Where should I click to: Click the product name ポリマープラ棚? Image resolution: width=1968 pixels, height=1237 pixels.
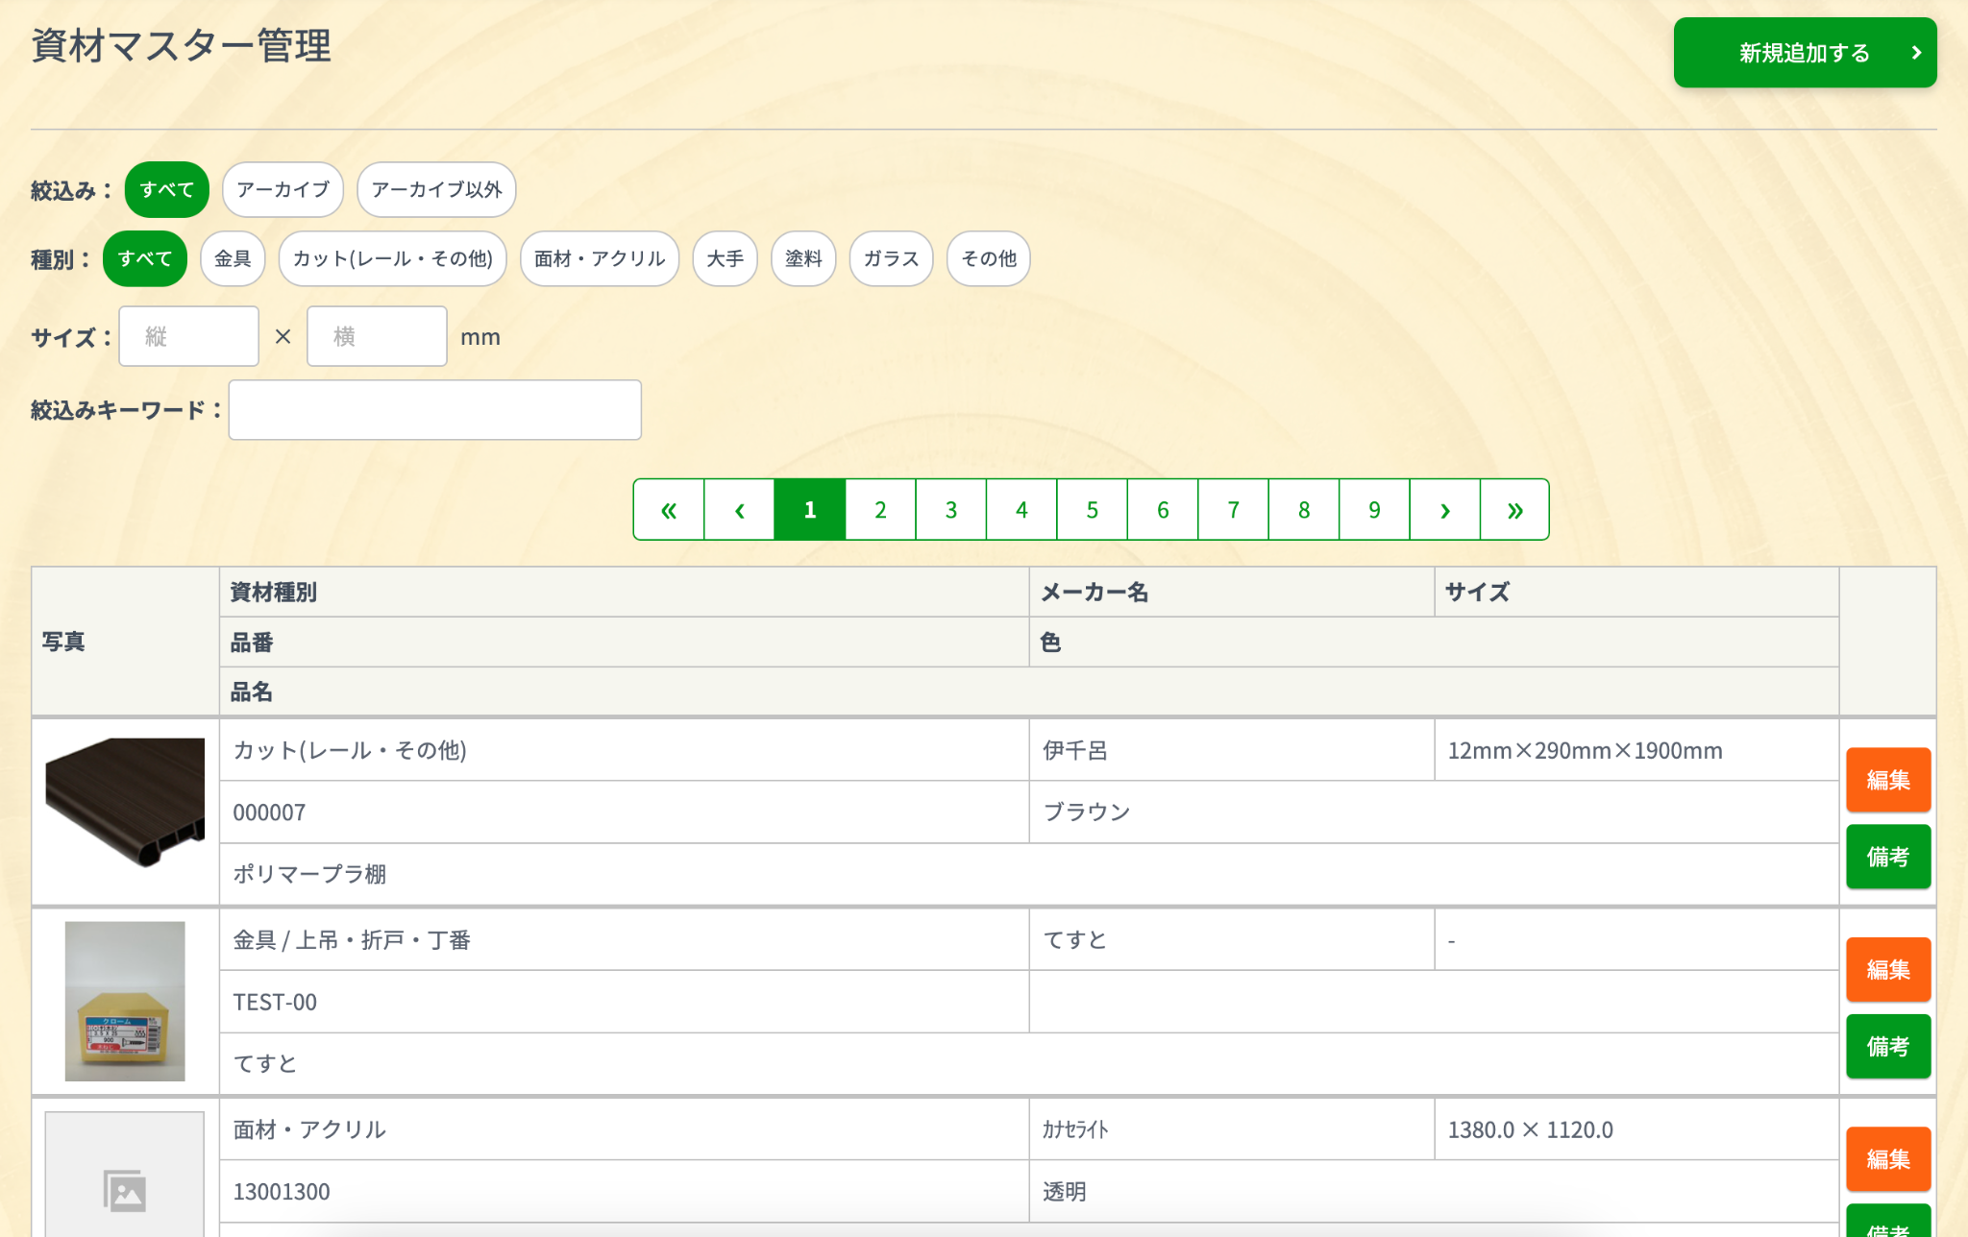(309, 874)
